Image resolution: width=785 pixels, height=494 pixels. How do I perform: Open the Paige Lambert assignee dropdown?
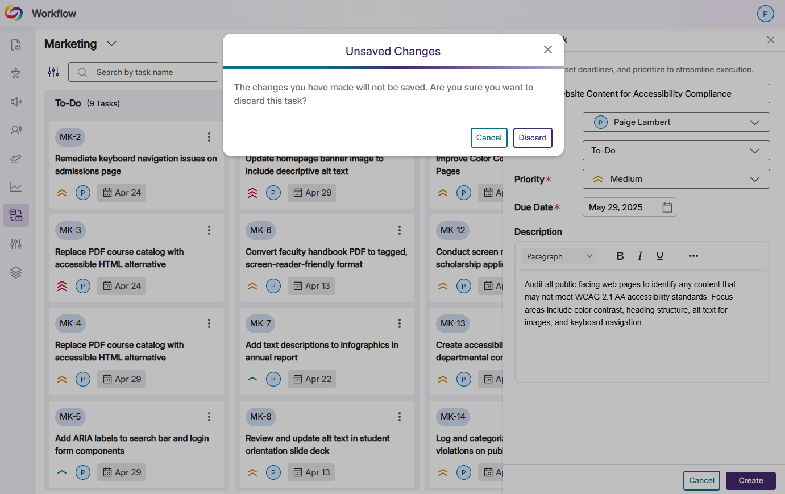(676, 122)
